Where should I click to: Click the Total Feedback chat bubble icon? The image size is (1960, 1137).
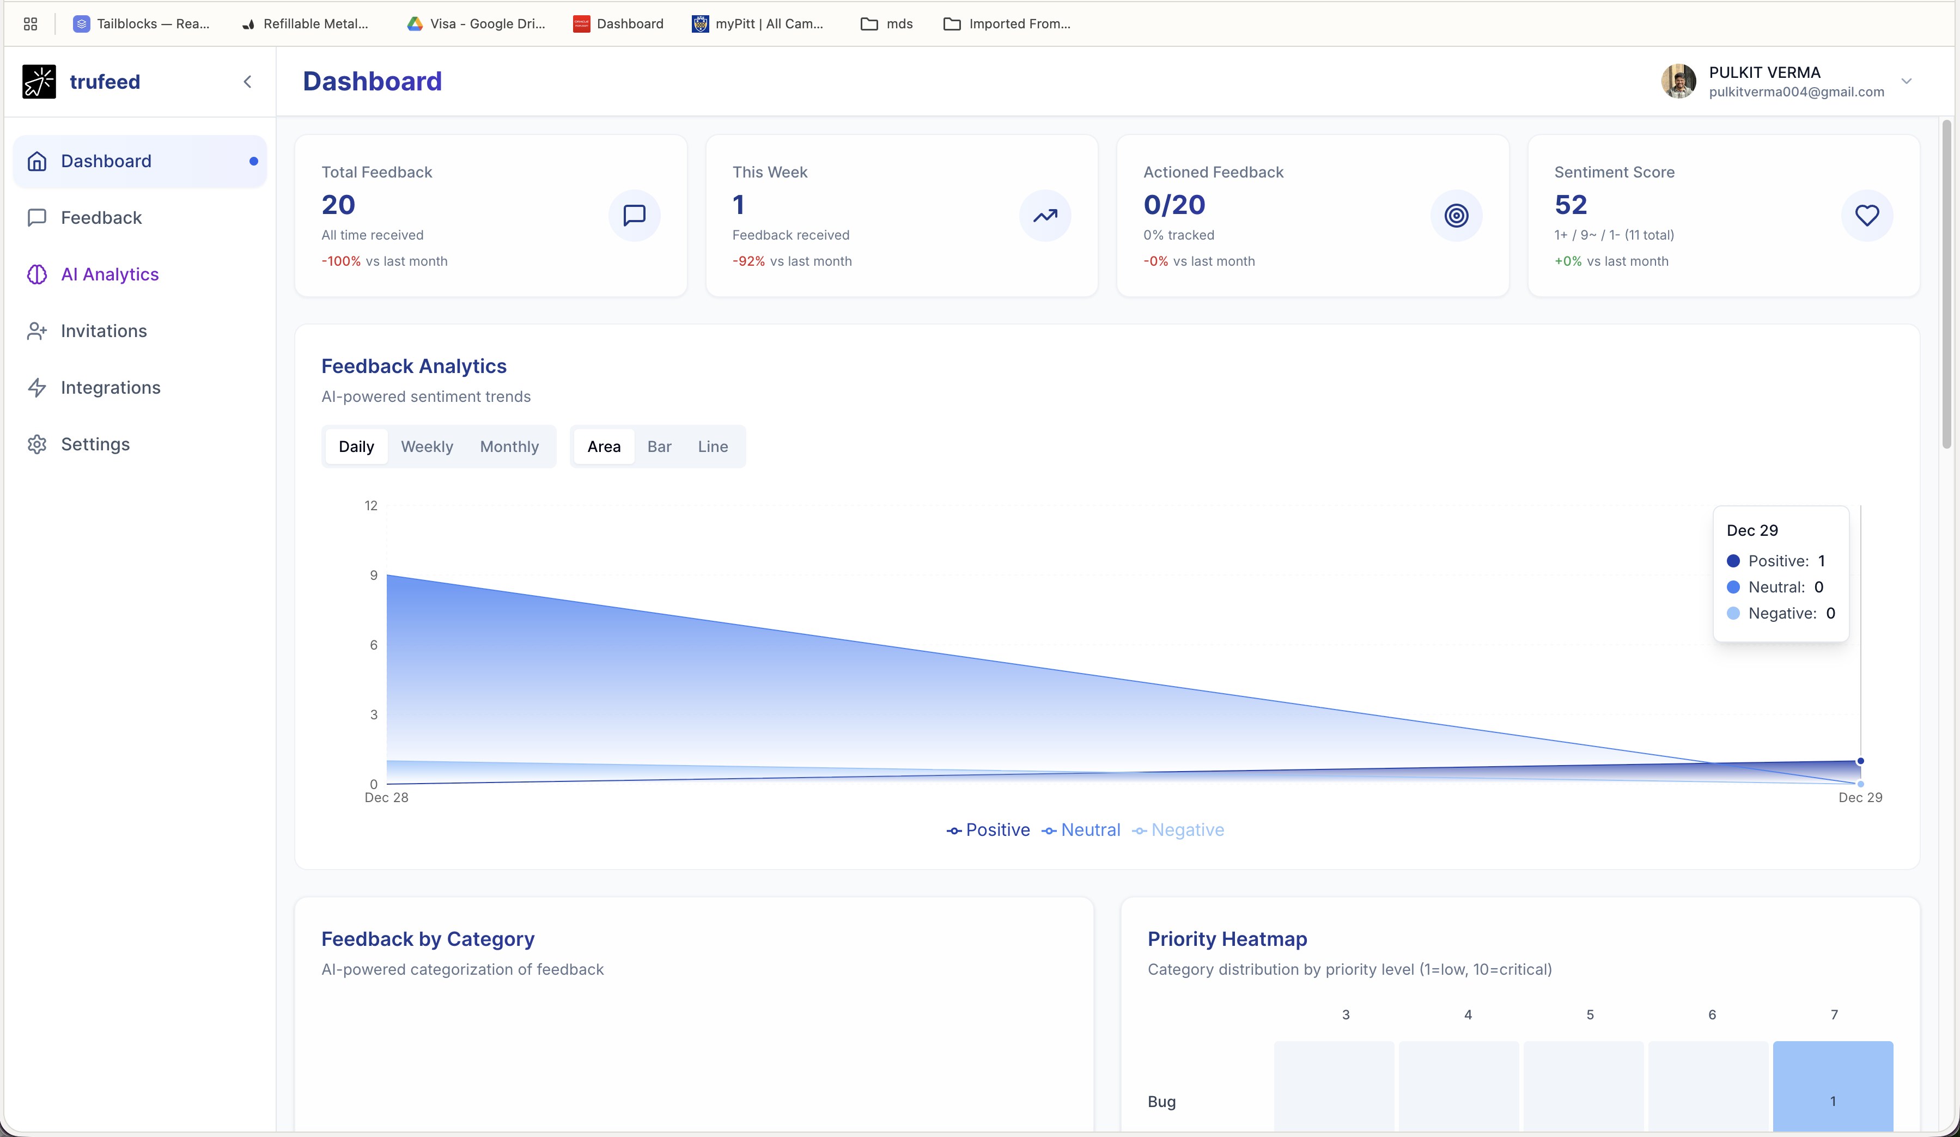[x=634, y=216]
